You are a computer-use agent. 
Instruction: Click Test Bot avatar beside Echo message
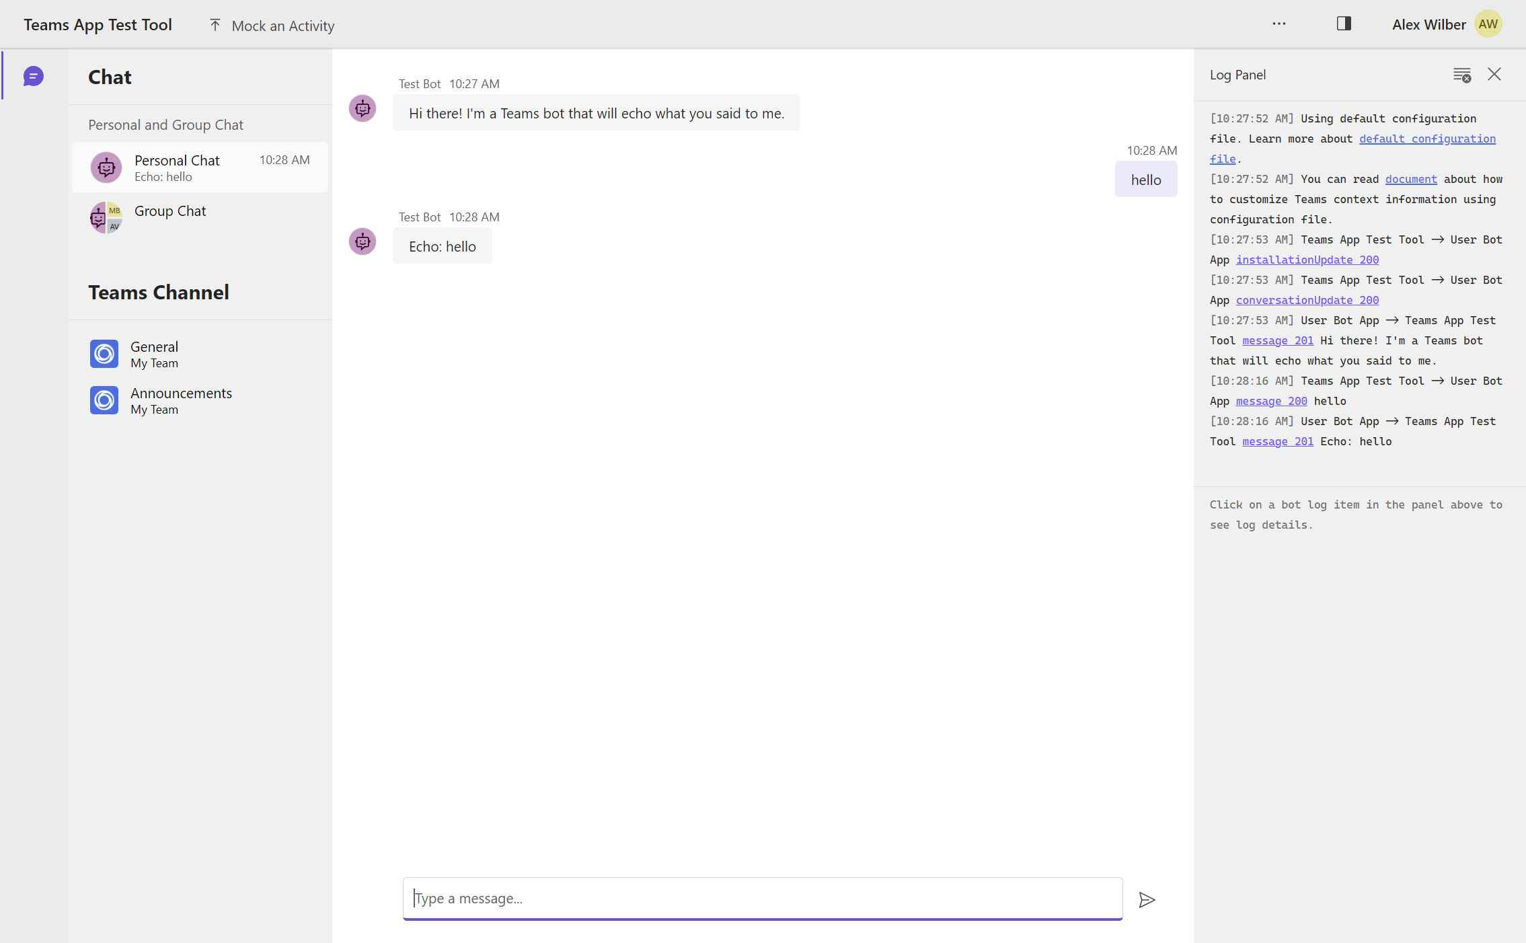pos(363,241)
